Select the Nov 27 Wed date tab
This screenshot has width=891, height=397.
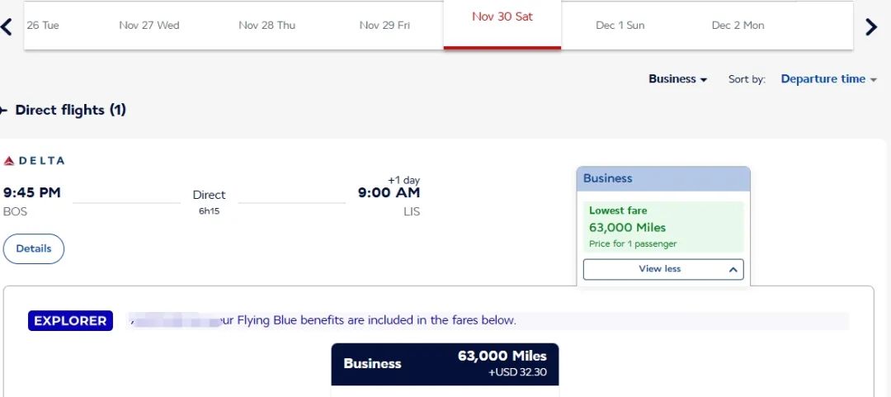click(148, 26)
